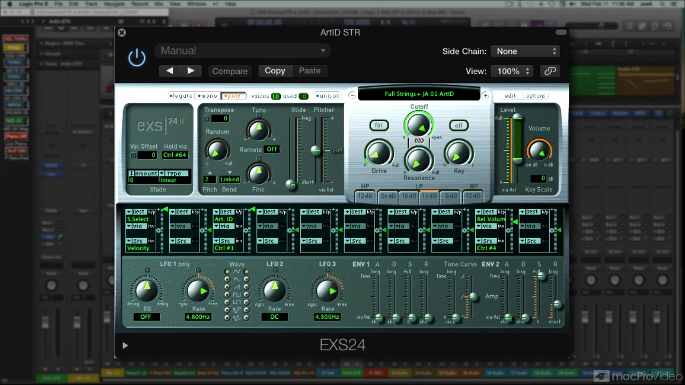This screenshot has width=685, height=385.
Task: Load the previous preset with left arrow
Action: point(169,71)
